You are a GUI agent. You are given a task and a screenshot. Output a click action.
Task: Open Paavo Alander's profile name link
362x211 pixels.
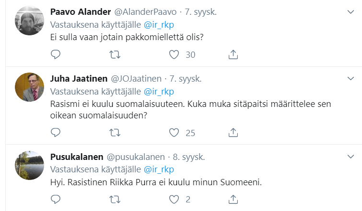click(x=80, y=12)
